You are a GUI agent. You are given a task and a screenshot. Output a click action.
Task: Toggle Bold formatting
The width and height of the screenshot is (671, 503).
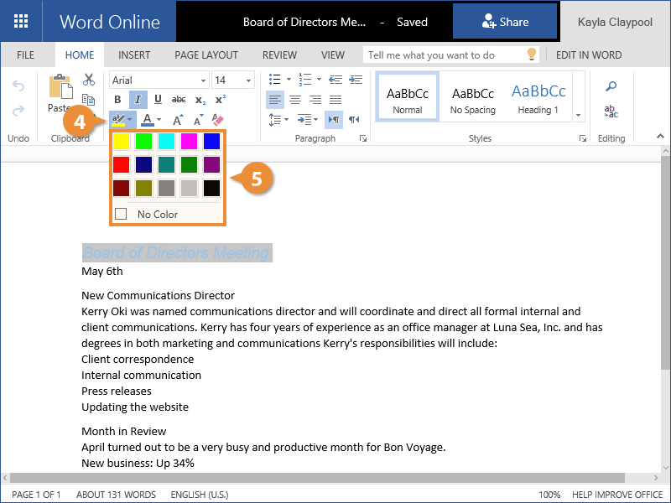117,100
